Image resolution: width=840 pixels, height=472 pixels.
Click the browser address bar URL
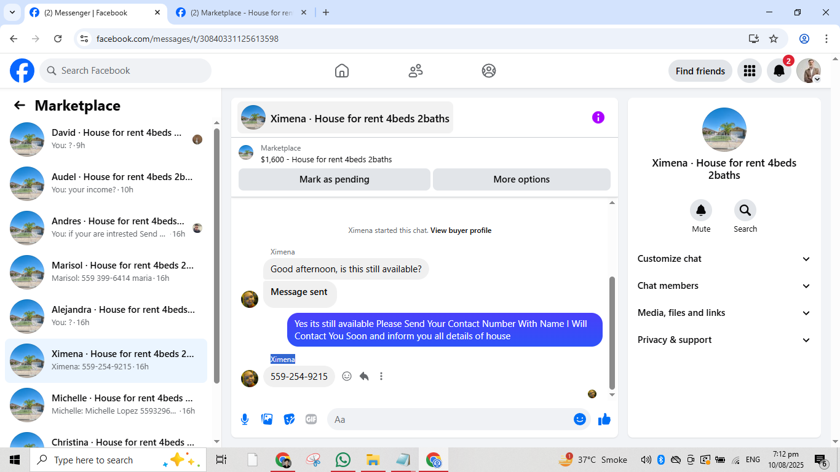pos(188,39)
